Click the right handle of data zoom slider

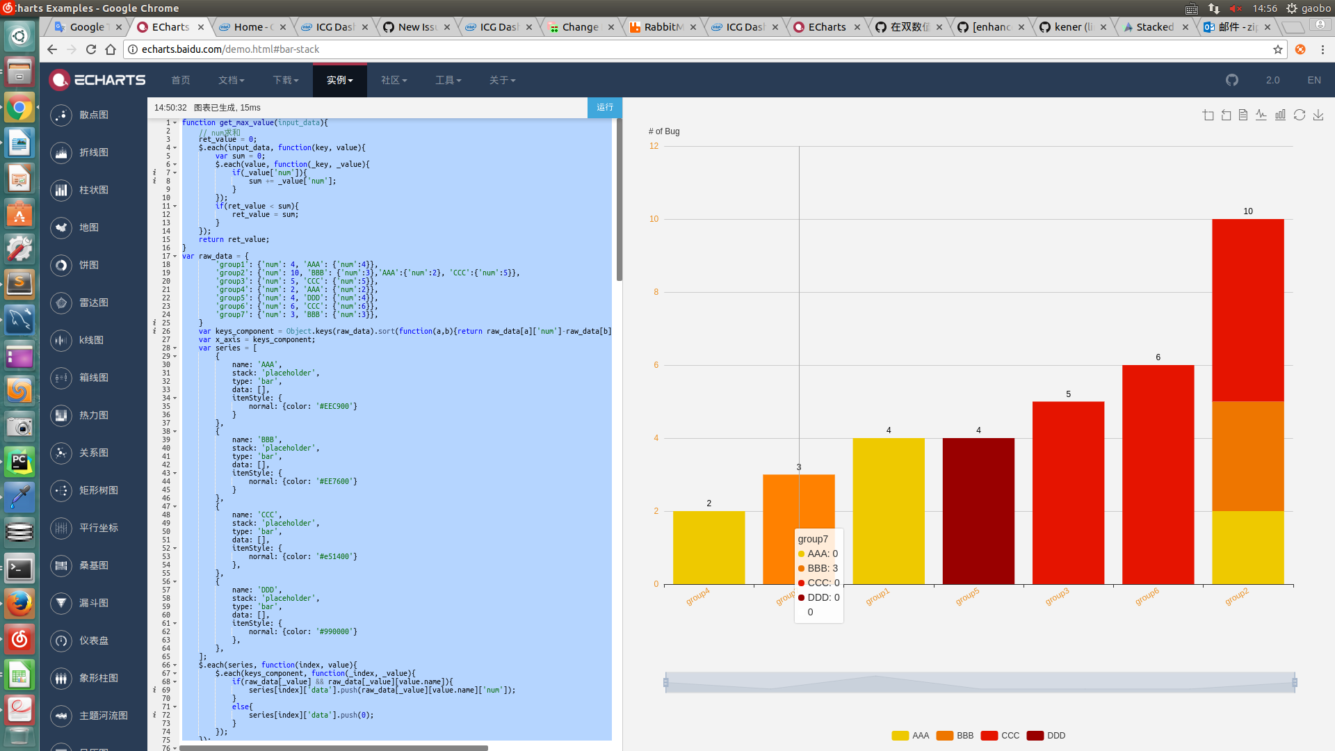[1295, 682]
